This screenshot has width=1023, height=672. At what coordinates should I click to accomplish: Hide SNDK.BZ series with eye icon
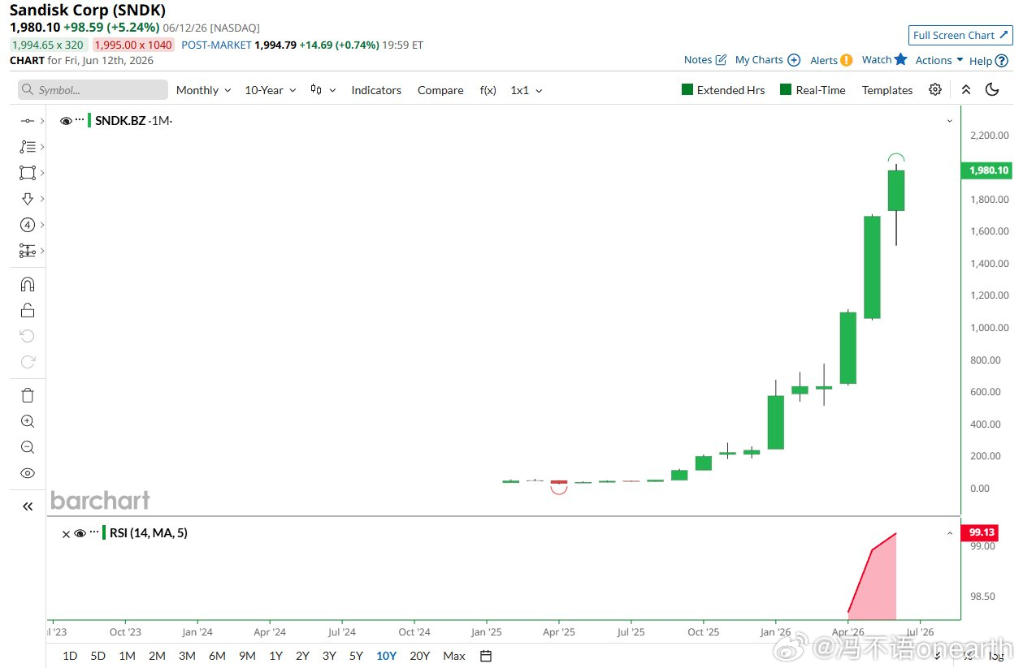(66, 121)
